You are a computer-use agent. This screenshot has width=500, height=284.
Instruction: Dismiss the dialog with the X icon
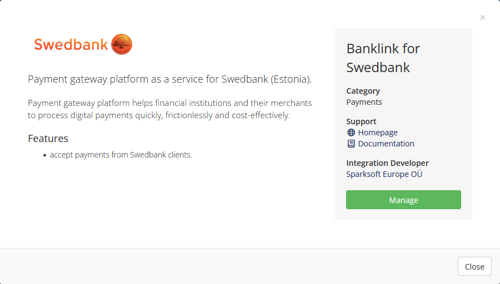point(482,18)
